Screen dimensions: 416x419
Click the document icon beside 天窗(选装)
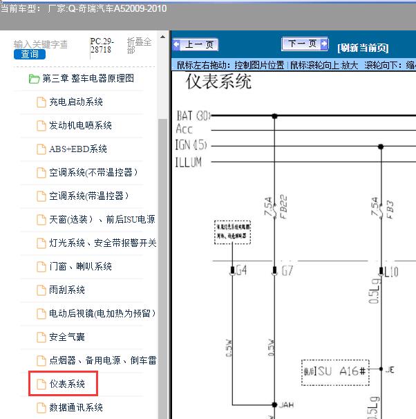[41, 220]
